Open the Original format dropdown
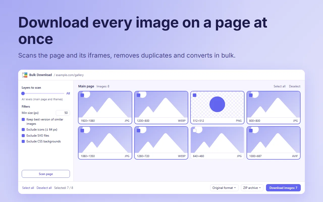This screenshot has height=202, width=323. [x=224, y=188]
